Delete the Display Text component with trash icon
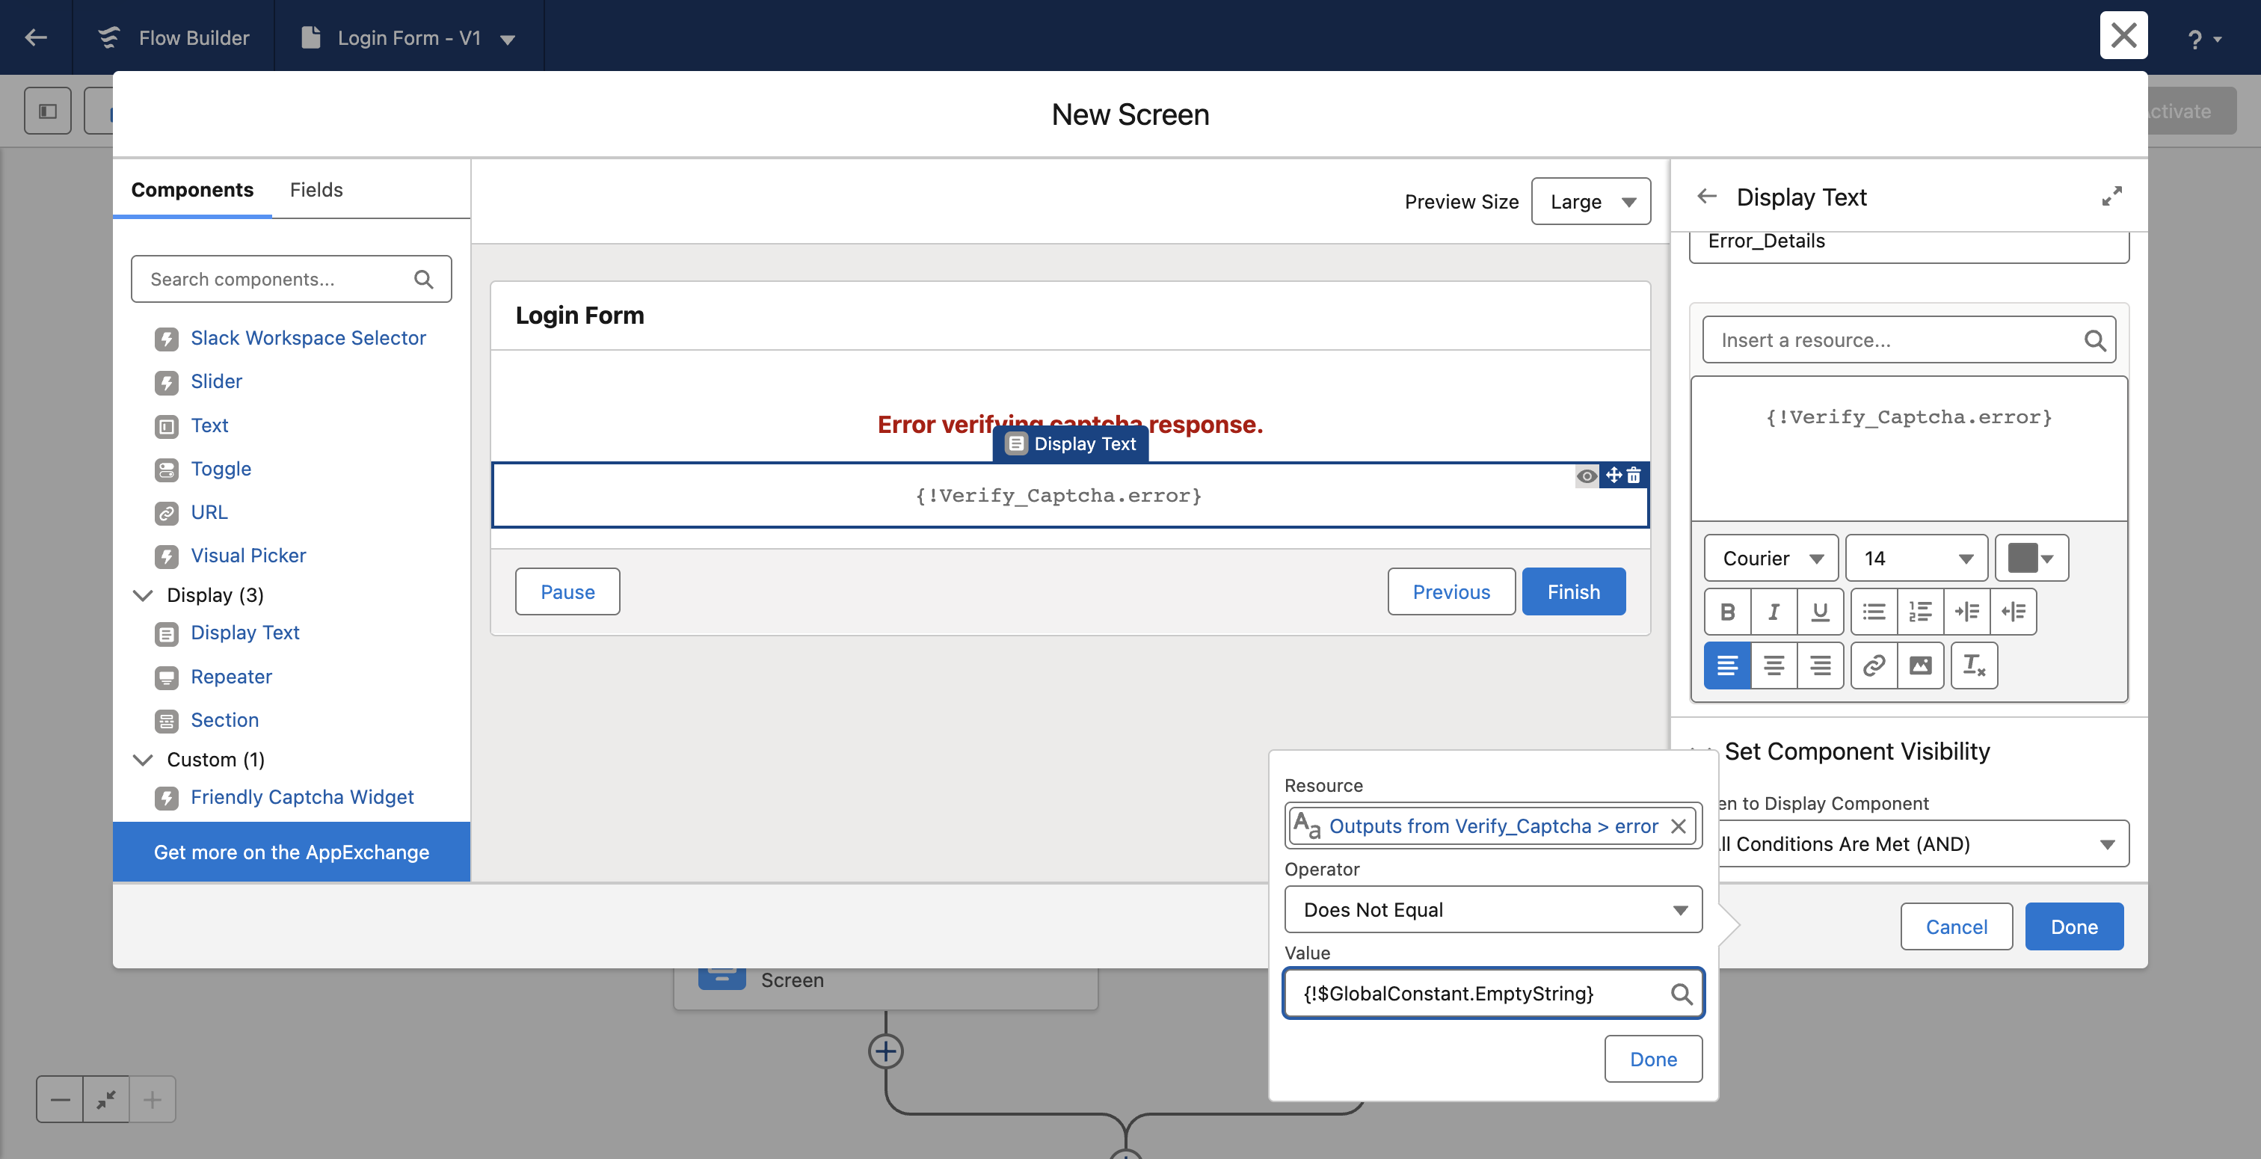 pos(1634,475)
